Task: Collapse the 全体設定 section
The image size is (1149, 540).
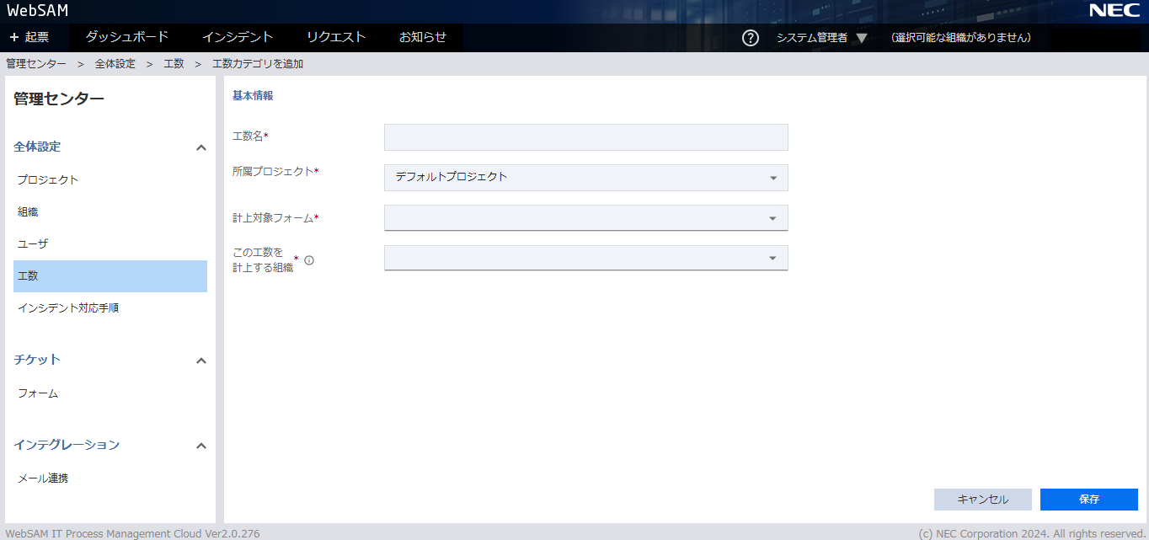Action: 200,147
